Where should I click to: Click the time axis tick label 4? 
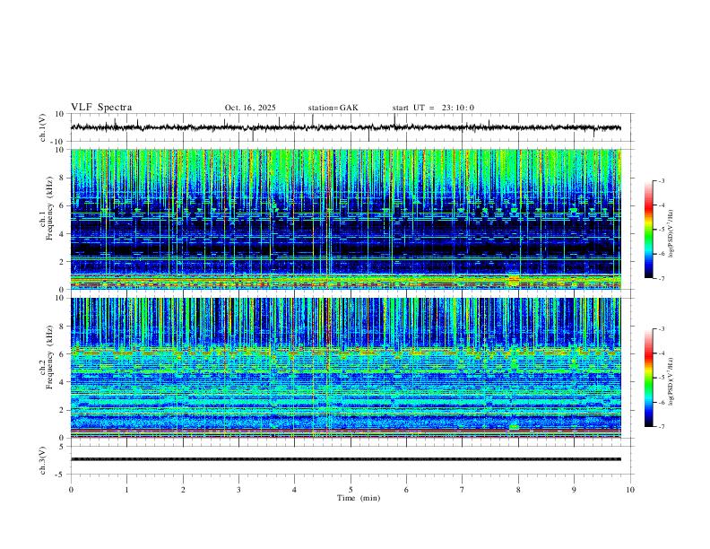295,490
